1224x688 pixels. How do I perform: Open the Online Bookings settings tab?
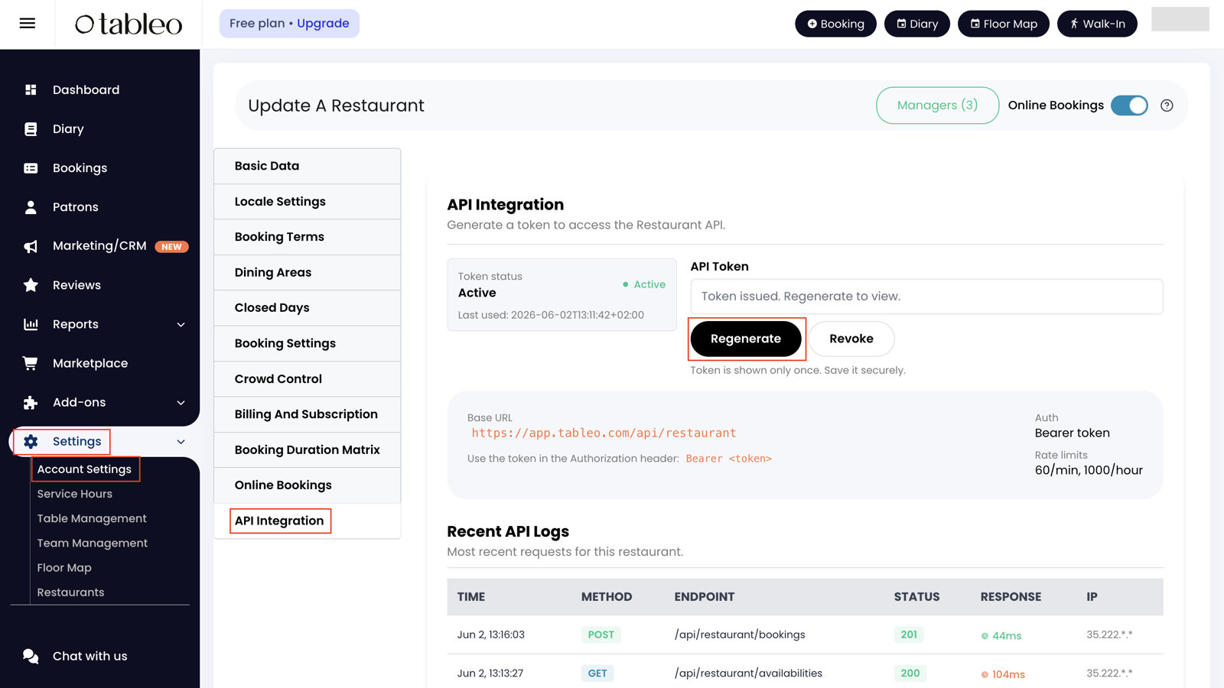pos(308,485)
